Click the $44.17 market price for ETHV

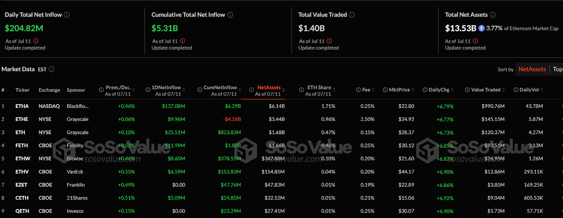point(406,172)
